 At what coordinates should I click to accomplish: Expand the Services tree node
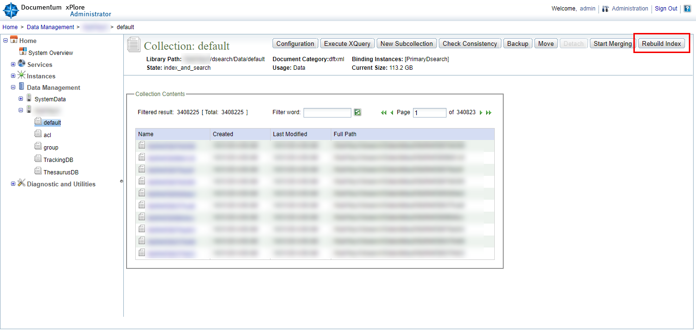(x=13, y=64)
